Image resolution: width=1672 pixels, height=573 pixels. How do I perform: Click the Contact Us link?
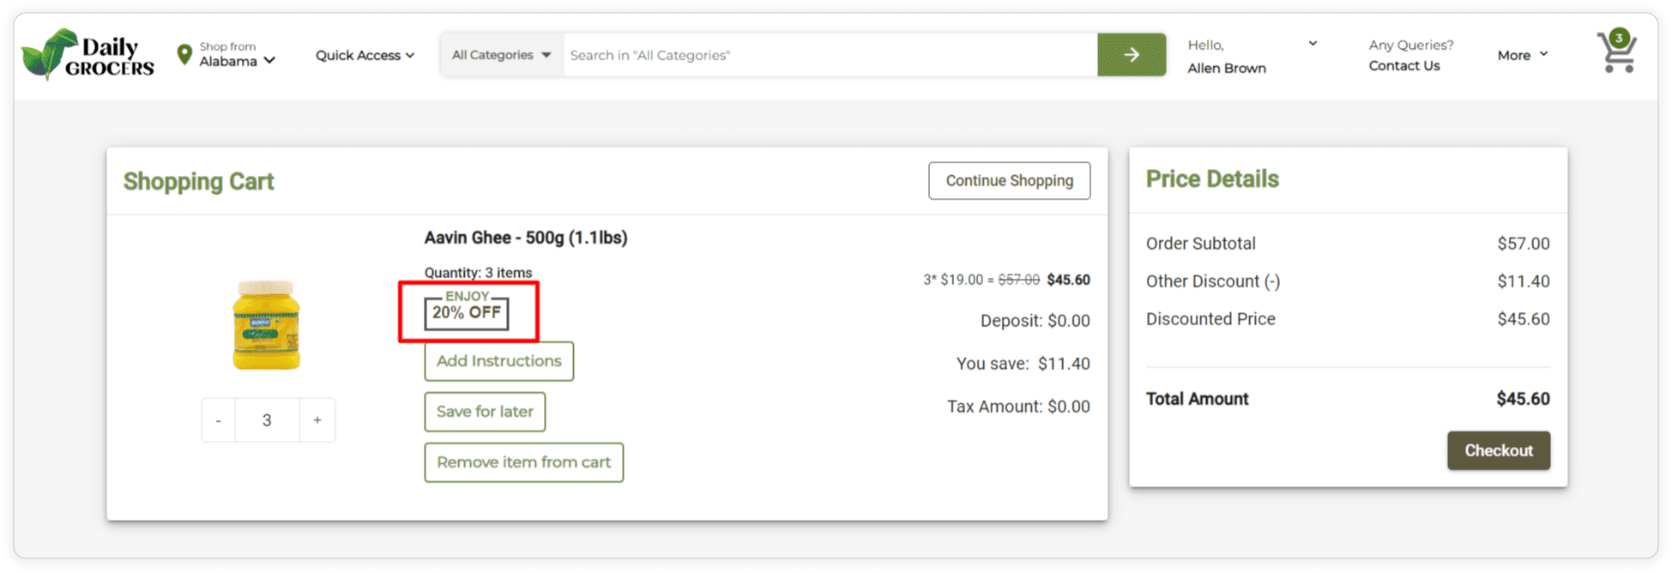coord(1403,66)
